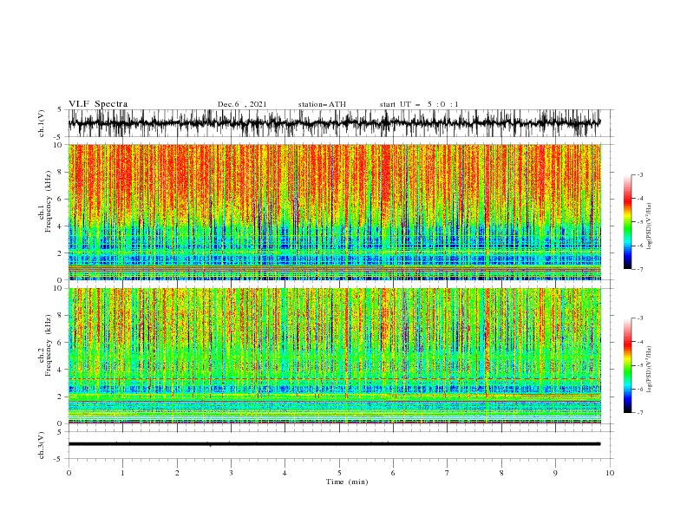Image resolution: width=687 pixels, height=531 pixels.
Task: Click the date text "Dec.6 , 2021"
Action: point(242,104)
